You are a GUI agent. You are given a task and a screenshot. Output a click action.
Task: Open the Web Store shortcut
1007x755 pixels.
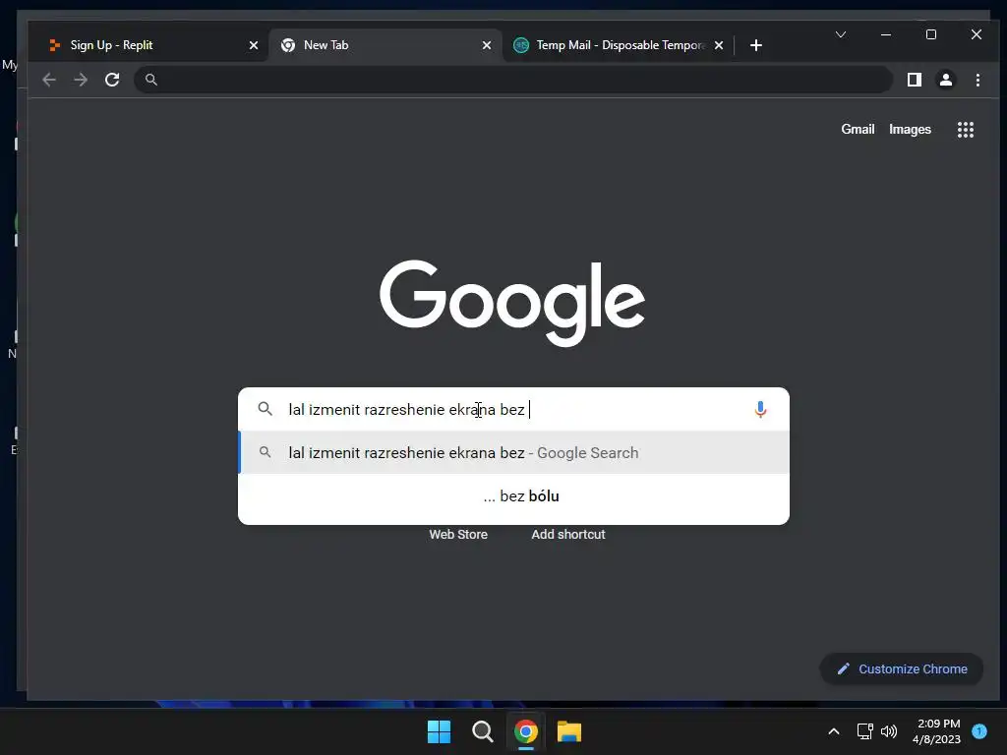458,534
